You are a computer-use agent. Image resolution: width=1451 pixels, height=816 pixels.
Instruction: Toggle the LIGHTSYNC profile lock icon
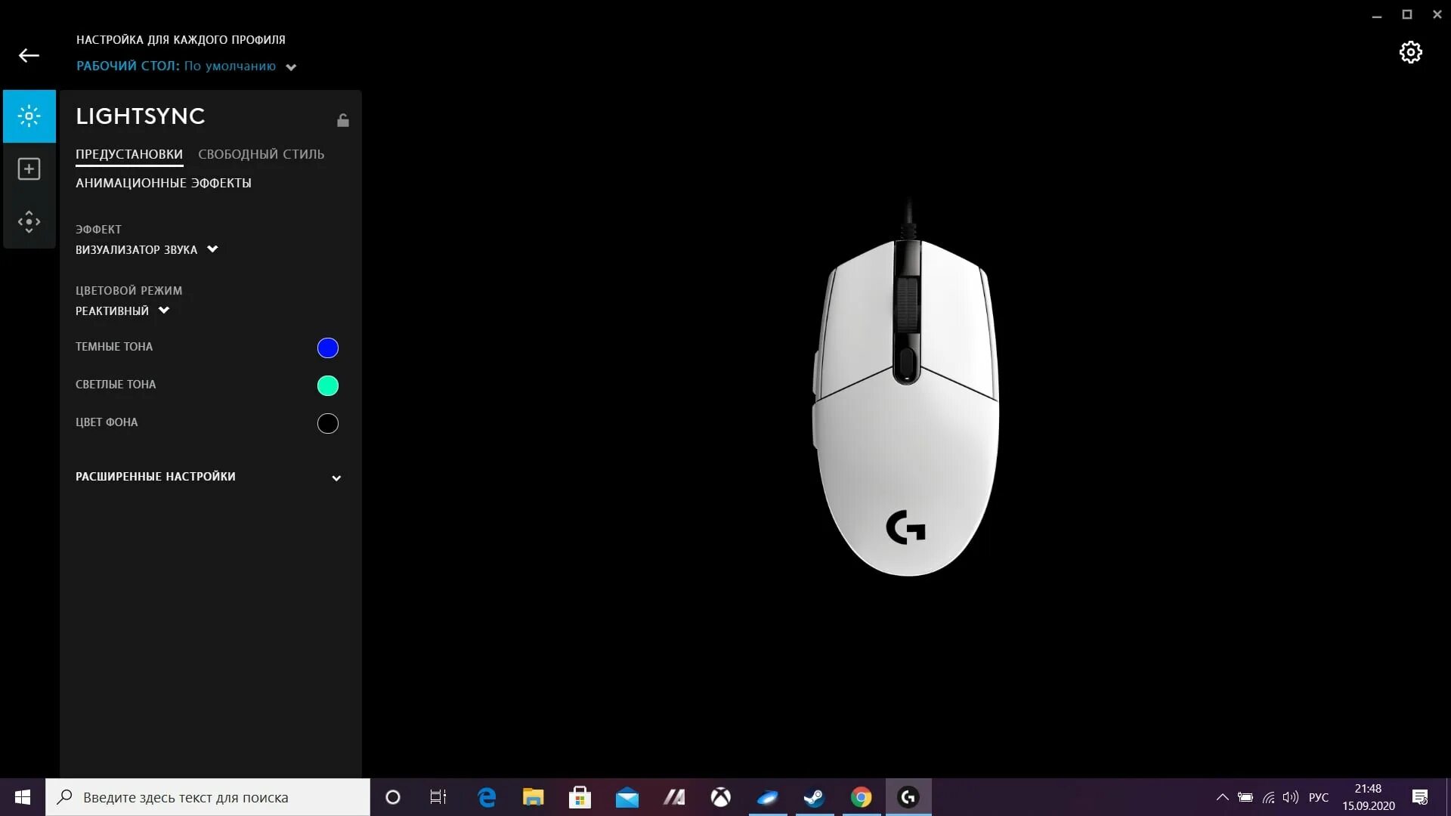pyautogui.click(x=343, y=120)
